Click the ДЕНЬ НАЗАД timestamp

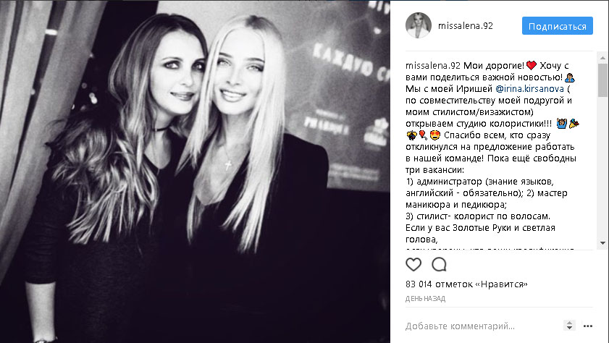coord(425,299)
